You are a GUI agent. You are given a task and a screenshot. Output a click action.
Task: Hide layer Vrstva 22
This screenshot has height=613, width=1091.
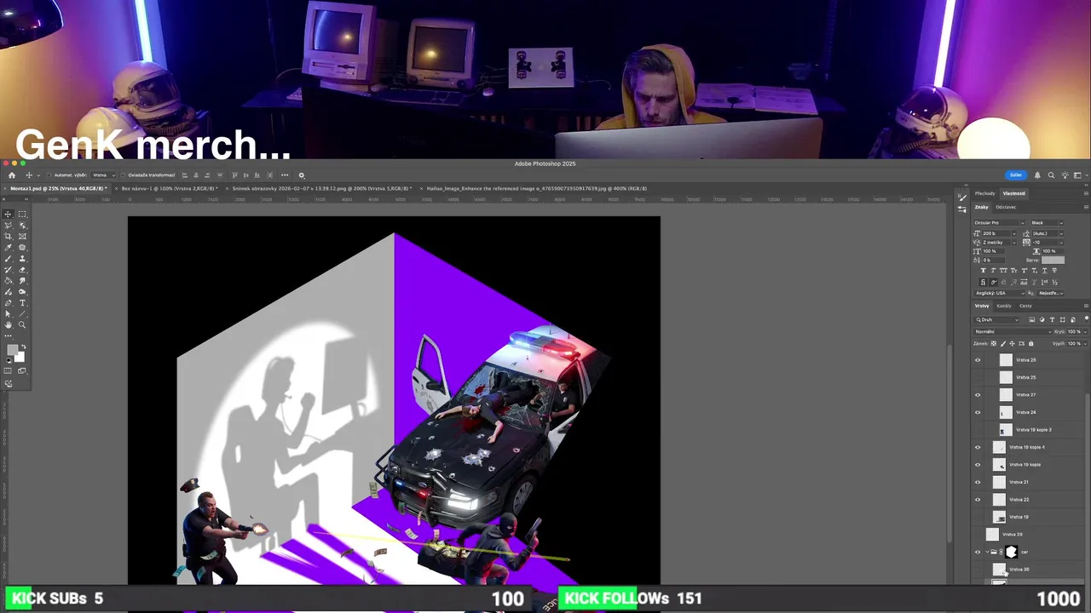coord(978,500)
